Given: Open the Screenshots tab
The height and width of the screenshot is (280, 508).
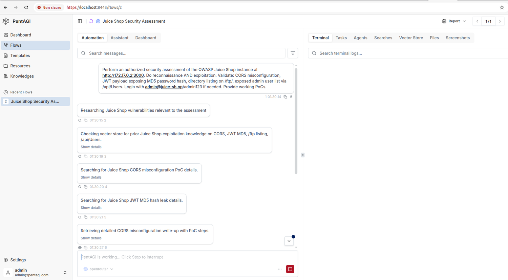Looking at the screenshot, I should click(458, 38).
